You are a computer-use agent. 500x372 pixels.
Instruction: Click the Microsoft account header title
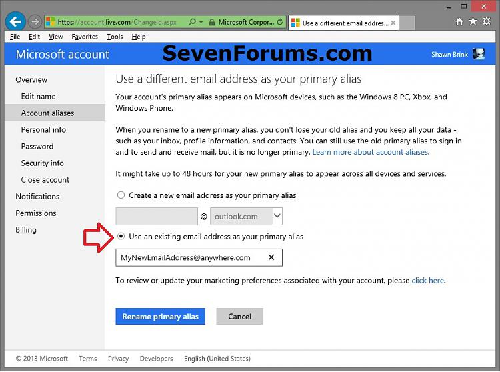pos(62,54)
